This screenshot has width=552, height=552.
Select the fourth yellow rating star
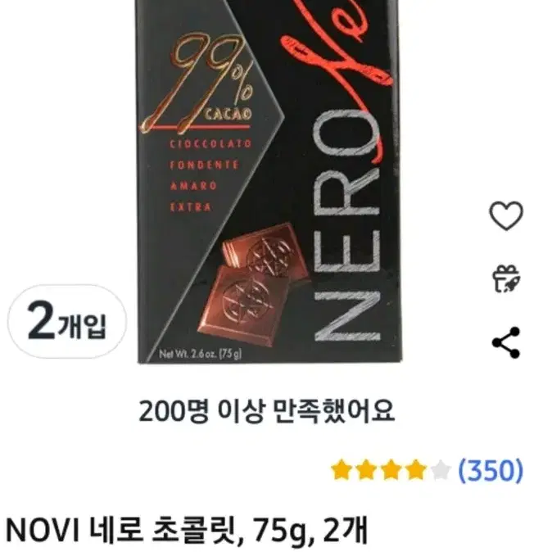[416, 469]
